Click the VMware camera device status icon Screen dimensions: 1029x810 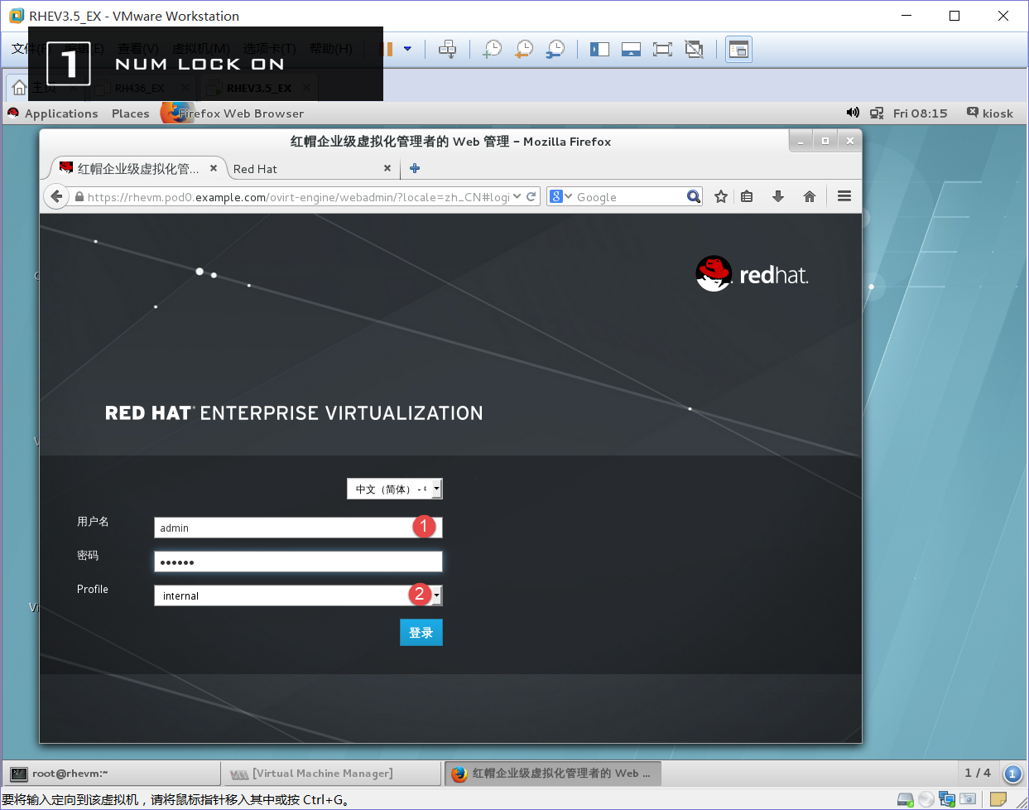coord(967,800)
